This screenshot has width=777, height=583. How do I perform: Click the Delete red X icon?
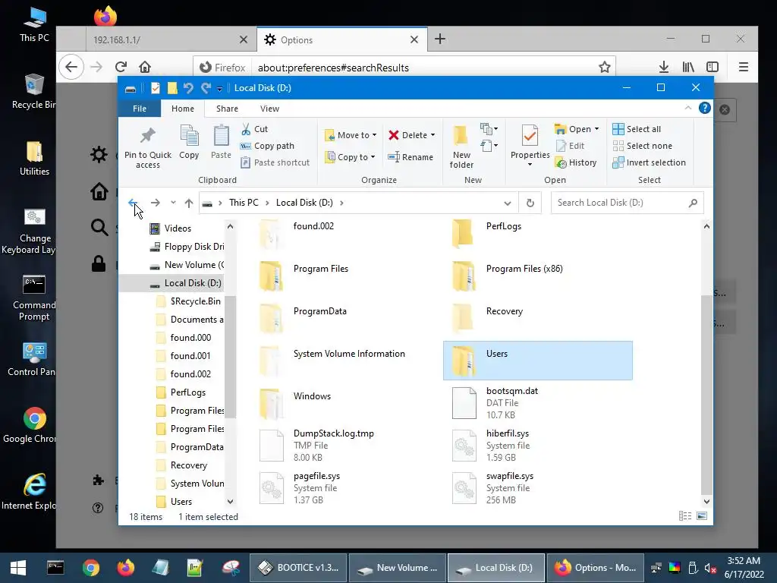click(x=394, y=135)
